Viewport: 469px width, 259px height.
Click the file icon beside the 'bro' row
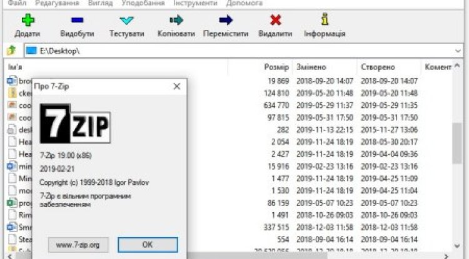coord(12,81)
